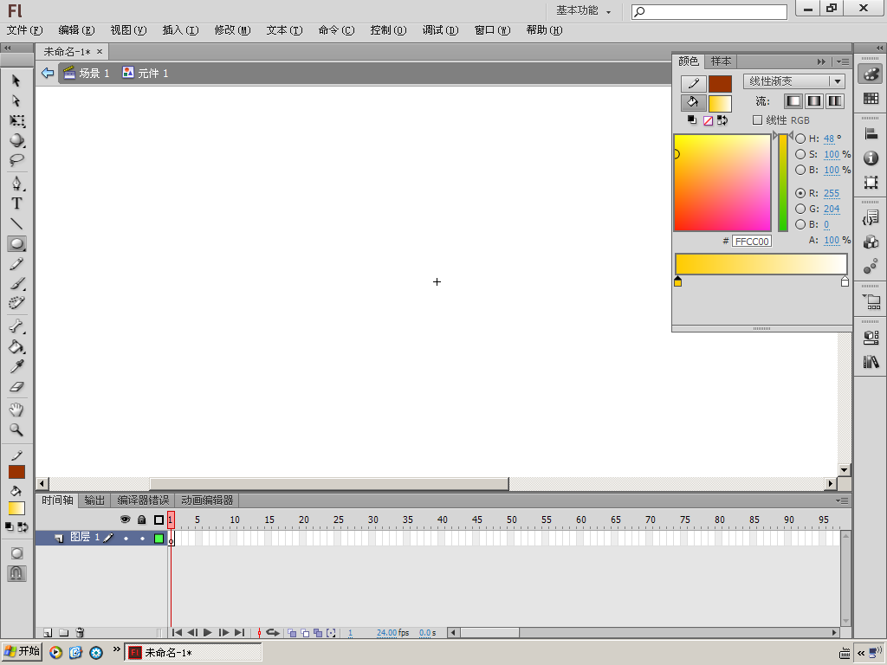The height and width of the screenshot is (665, 887).
Task: Open the 修改(M) menu
Action: tap(232, 30)
